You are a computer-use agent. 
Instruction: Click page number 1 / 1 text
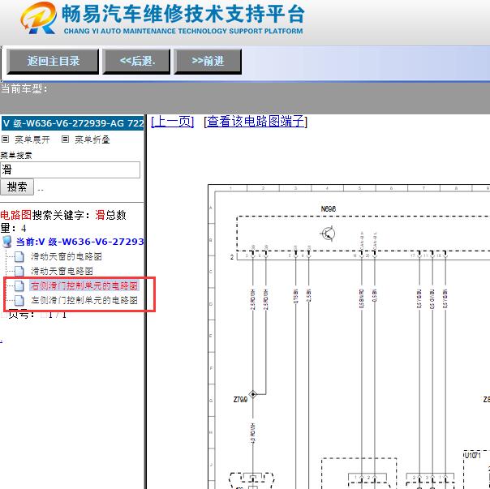[x=58, y=315]
